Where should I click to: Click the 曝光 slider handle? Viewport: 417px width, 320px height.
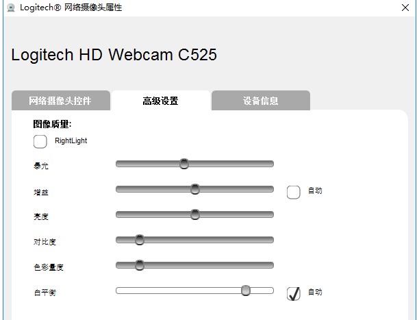[184, 164]
